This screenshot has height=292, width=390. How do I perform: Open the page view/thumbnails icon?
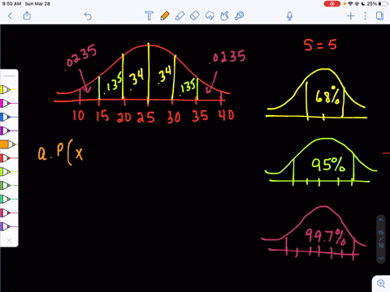pos(379,16)
